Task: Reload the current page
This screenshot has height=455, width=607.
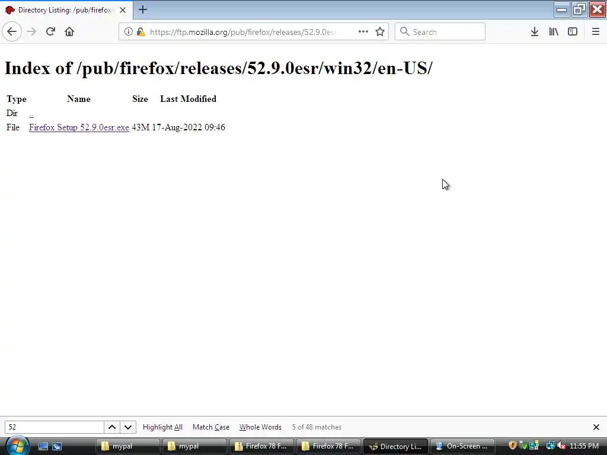Action: coord(50,32)
